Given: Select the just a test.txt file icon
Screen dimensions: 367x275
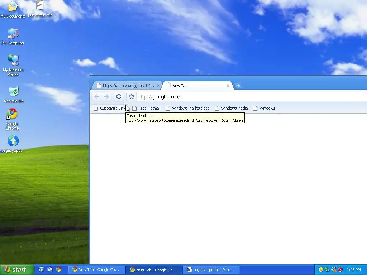Looking at the screenshot, I should [39, 9].
